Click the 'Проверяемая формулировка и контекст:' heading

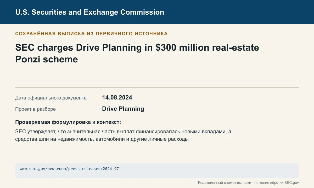point(68,122)
